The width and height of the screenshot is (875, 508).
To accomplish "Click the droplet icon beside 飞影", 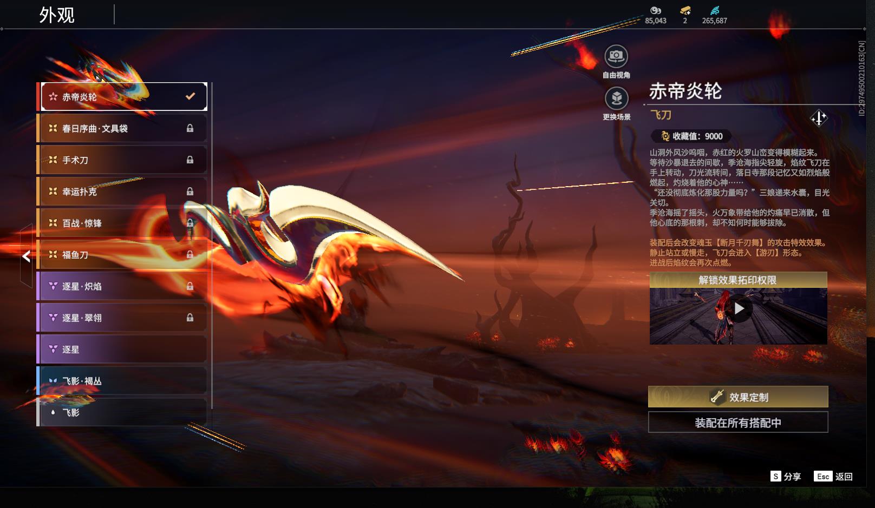I will 53,412.
